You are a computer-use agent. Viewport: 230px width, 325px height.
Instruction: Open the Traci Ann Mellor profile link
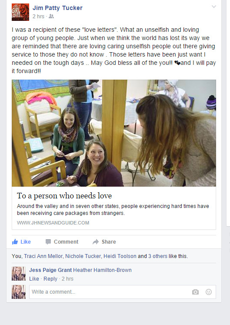click(43, 256)
